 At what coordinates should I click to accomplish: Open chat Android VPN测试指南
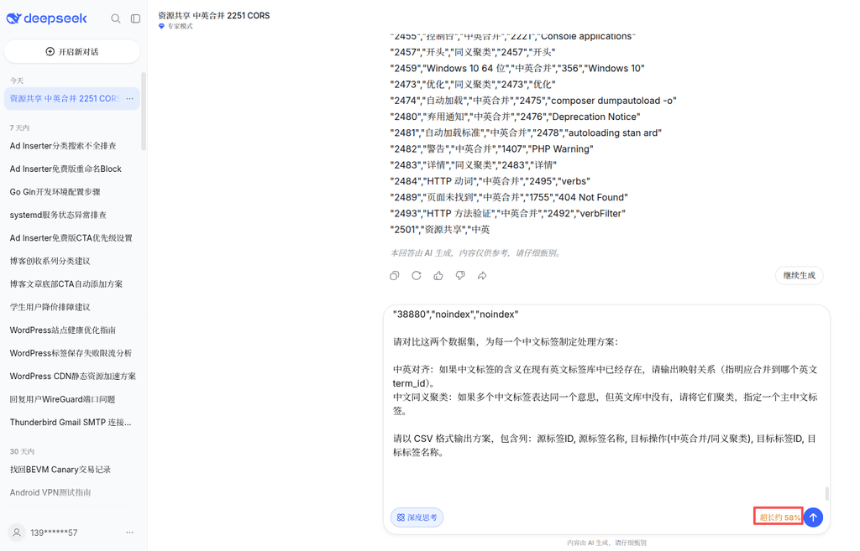pyautogui.click(x=50, y=492)
